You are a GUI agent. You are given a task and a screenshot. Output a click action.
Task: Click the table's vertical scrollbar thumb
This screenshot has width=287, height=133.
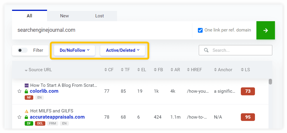[x=270, y=82]
